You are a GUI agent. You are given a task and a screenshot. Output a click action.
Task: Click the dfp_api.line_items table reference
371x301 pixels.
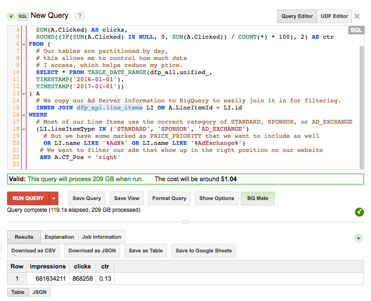pyautogui.click(x=109, y=108)
